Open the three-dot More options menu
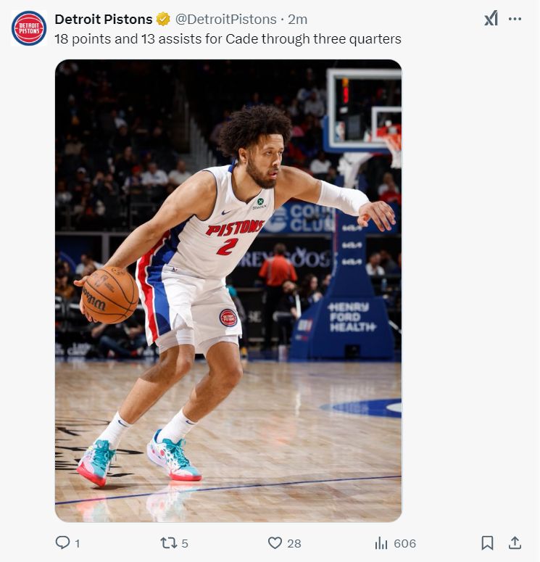The height and width of the screenshot is (562, 540). click(x=515, y=19)
